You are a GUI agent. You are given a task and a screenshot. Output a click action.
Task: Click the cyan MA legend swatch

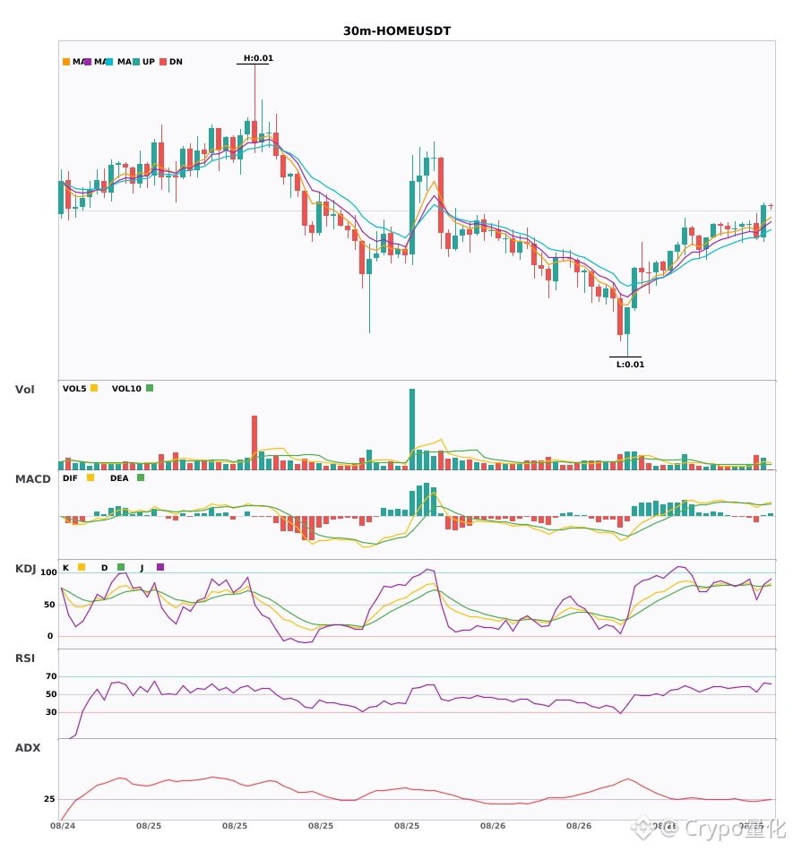pos(109,62)
